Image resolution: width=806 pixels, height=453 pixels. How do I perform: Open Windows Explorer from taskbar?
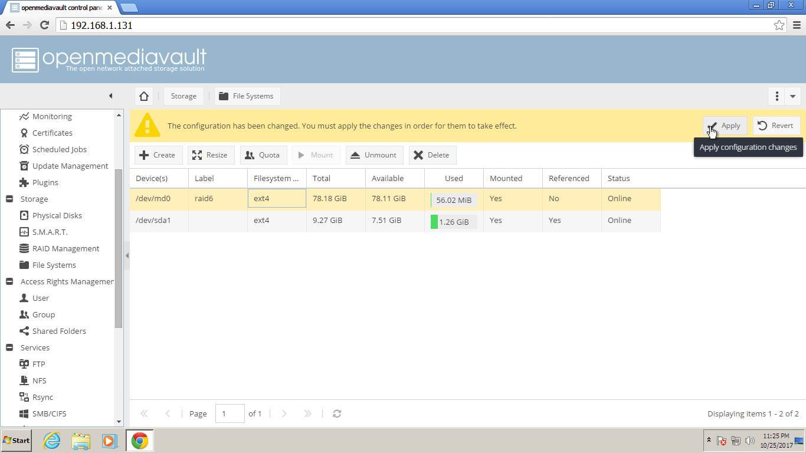pyautogui.click(x=81, y=441)
